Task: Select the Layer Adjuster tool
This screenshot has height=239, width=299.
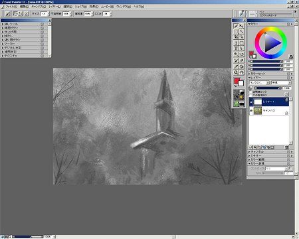Action: coord(241,26)
